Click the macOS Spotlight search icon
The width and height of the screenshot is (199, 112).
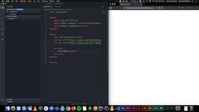[192, 1]
